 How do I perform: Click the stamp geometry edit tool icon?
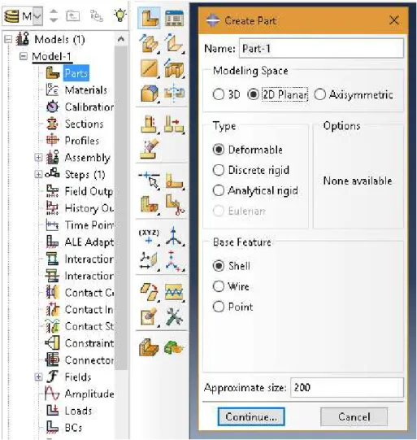150,317
